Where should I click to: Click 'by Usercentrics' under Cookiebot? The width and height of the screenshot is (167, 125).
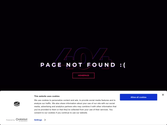[x=23, y=121]
